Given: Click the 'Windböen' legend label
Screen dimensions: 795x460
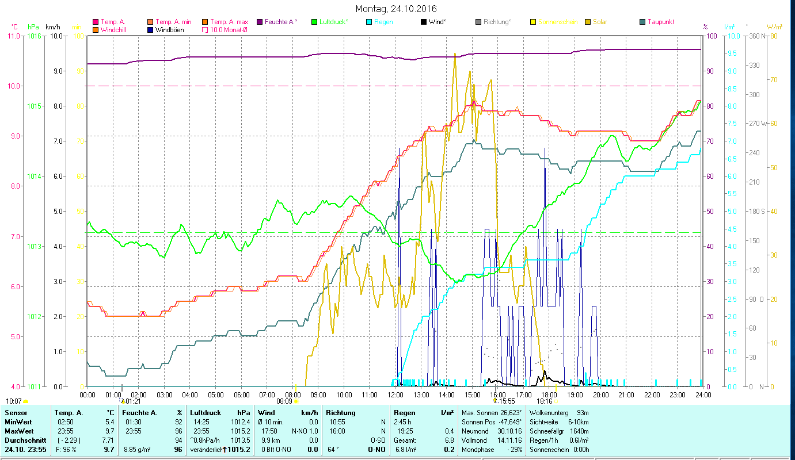Looking at the screenshot, I should pos(169,29).
